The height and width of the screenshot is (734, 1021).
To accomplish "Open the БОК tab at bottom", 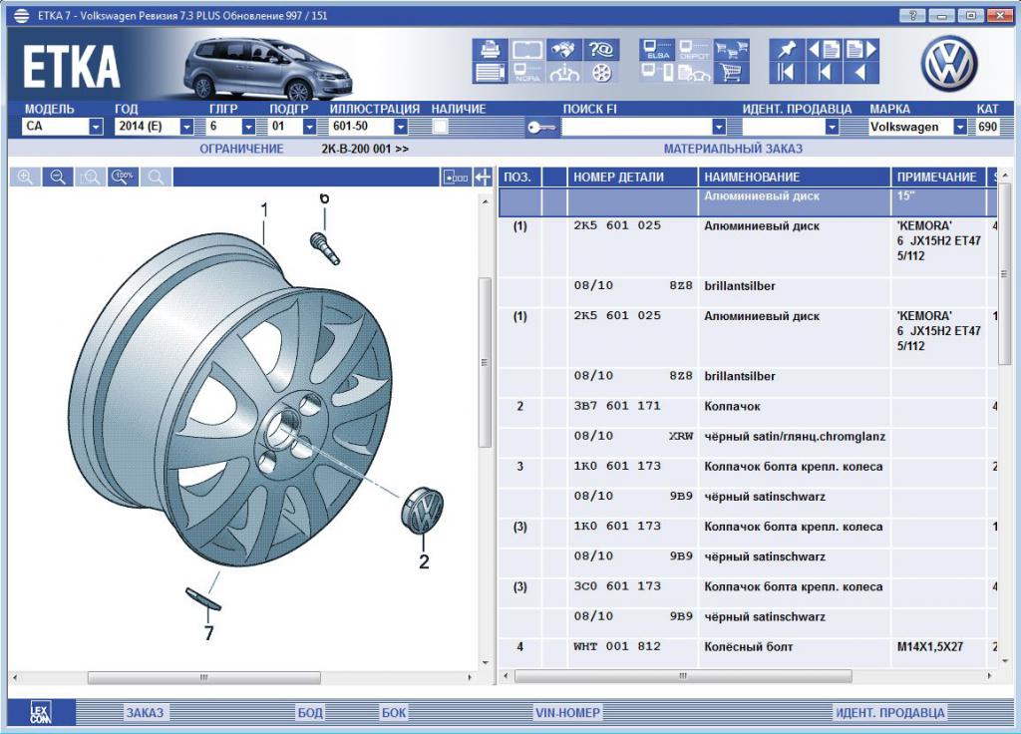I will click(393, 712).
